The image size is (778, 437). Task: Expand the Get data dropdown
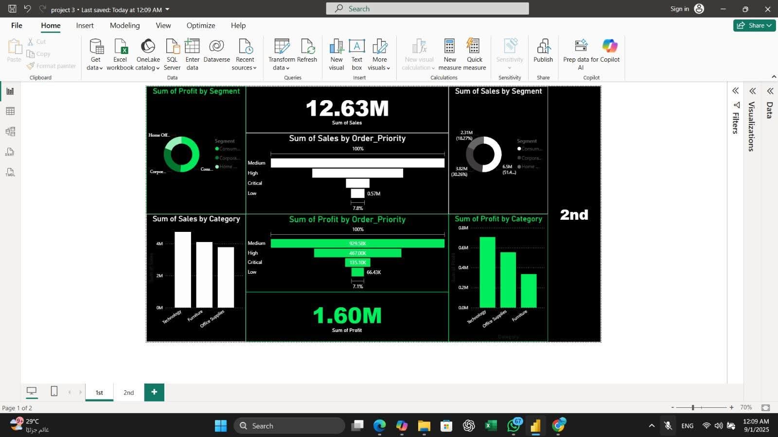pyautogui.click(x=95, y=68)
